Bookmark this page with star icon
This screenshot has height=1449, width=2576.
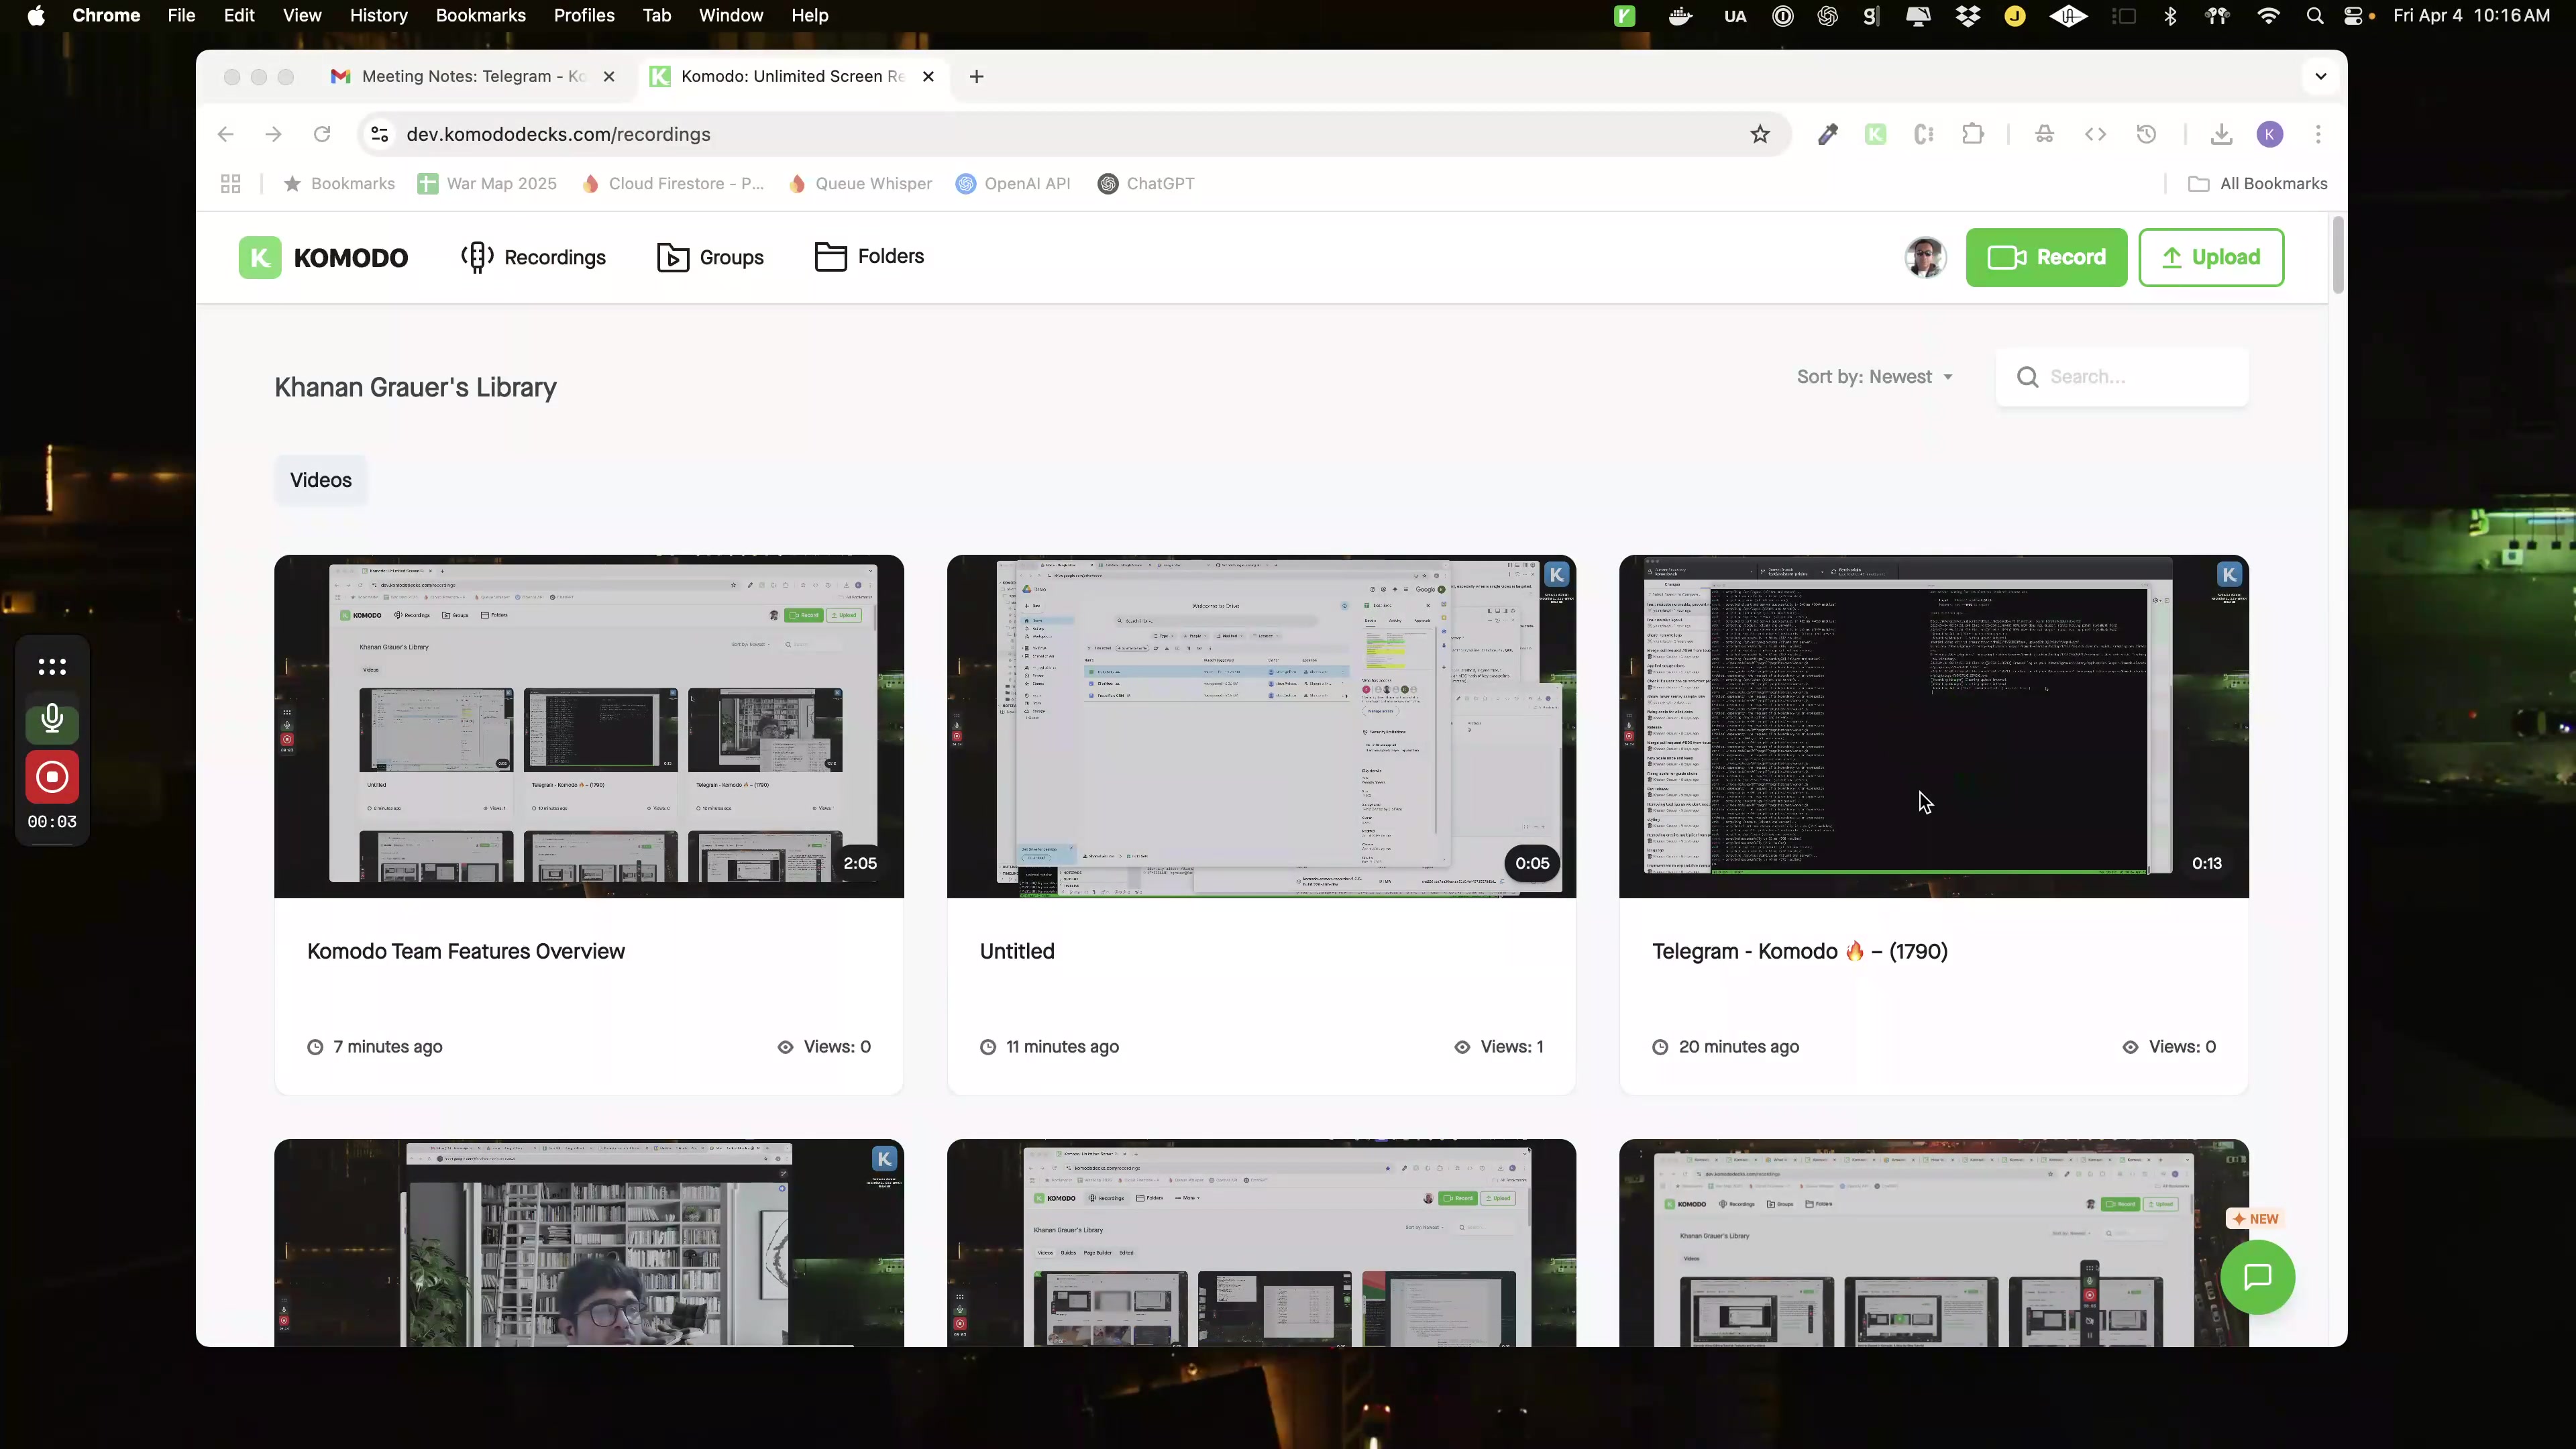point(1760,134)
